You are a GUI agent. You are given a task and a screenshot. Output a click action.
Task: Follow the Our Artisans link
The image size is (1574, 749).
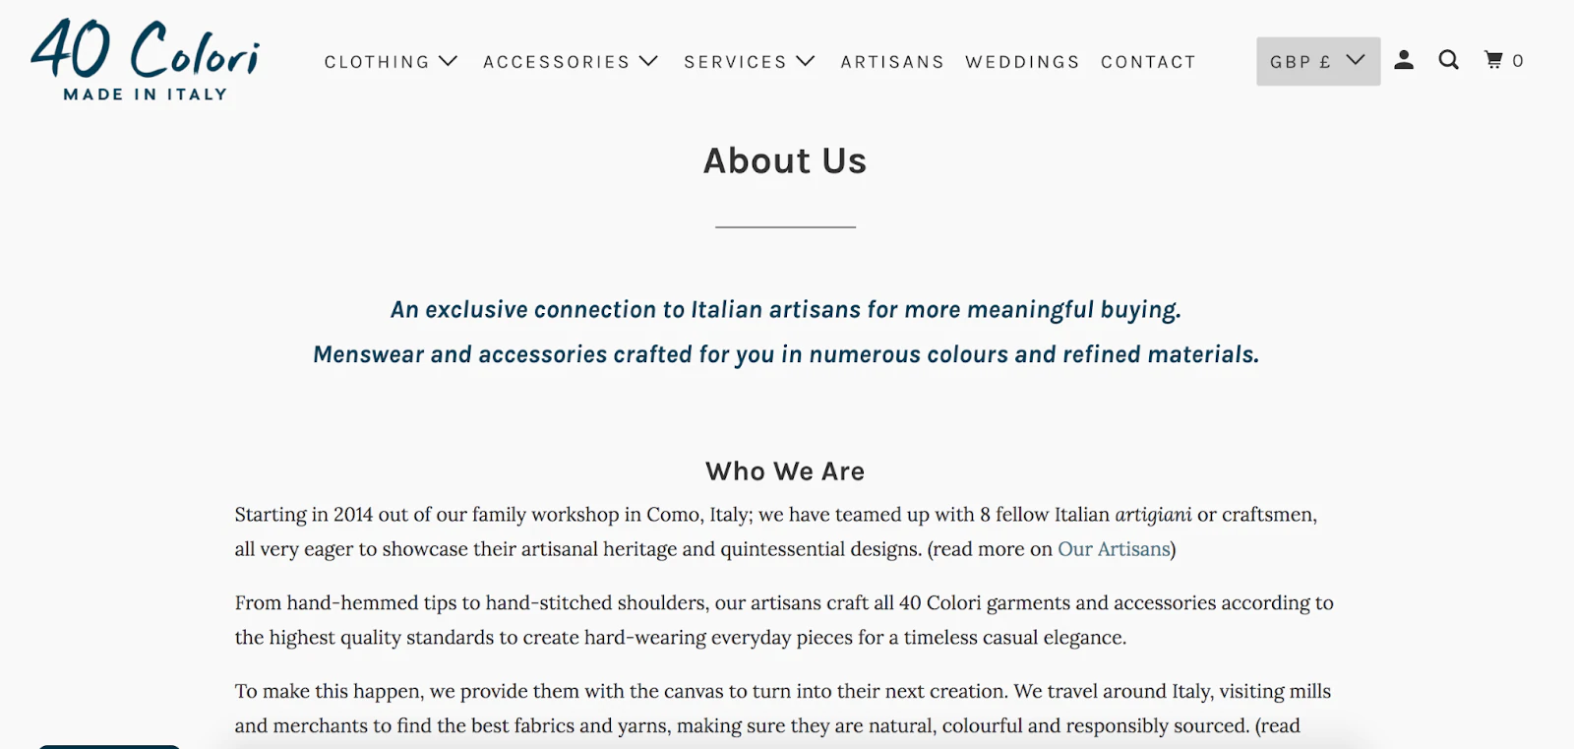tap(1114, 549)
